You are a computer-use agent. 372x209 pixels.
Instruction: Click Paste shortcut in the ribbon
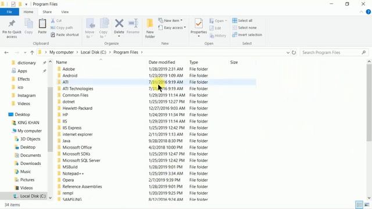[65, 35]
